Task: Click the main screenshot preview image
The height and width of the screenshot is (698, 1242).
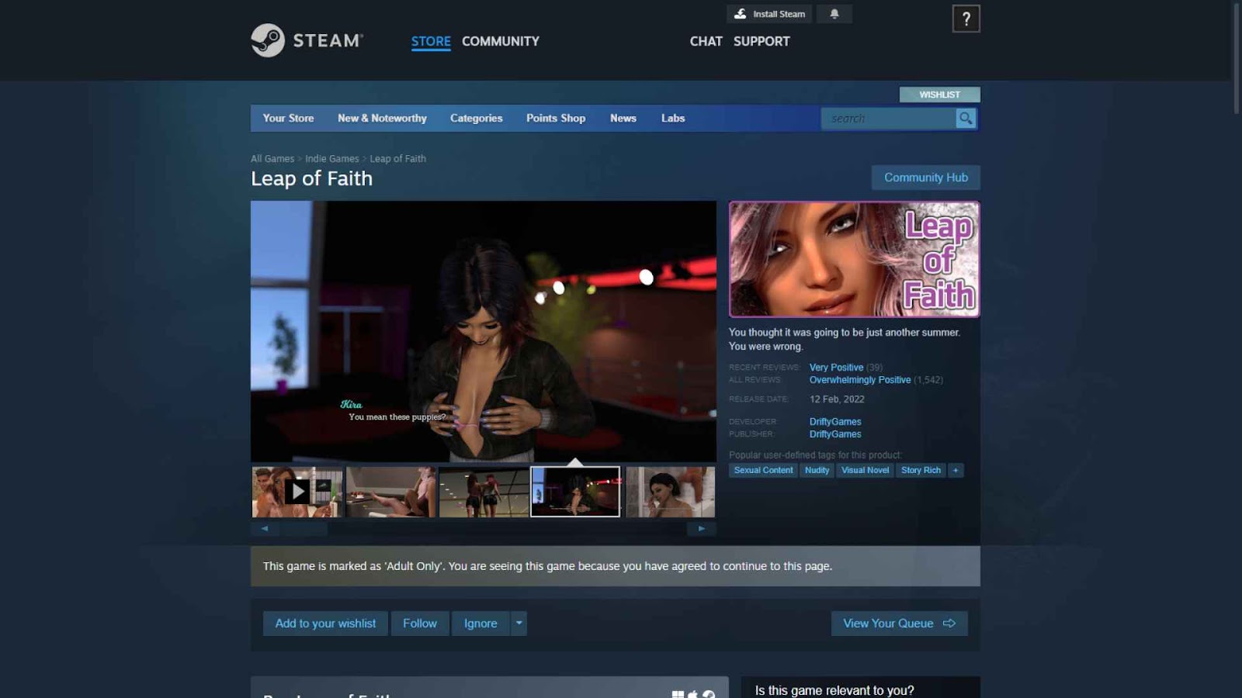Action: tap(484, 332)
